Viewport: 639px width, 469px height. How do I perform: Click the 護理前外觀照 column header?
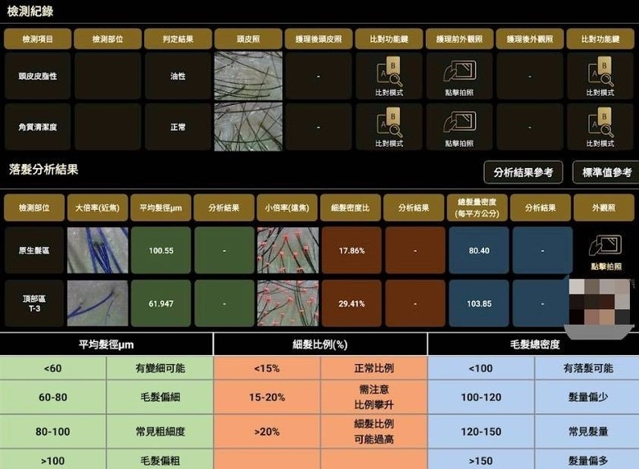click(x=460, y=39)
